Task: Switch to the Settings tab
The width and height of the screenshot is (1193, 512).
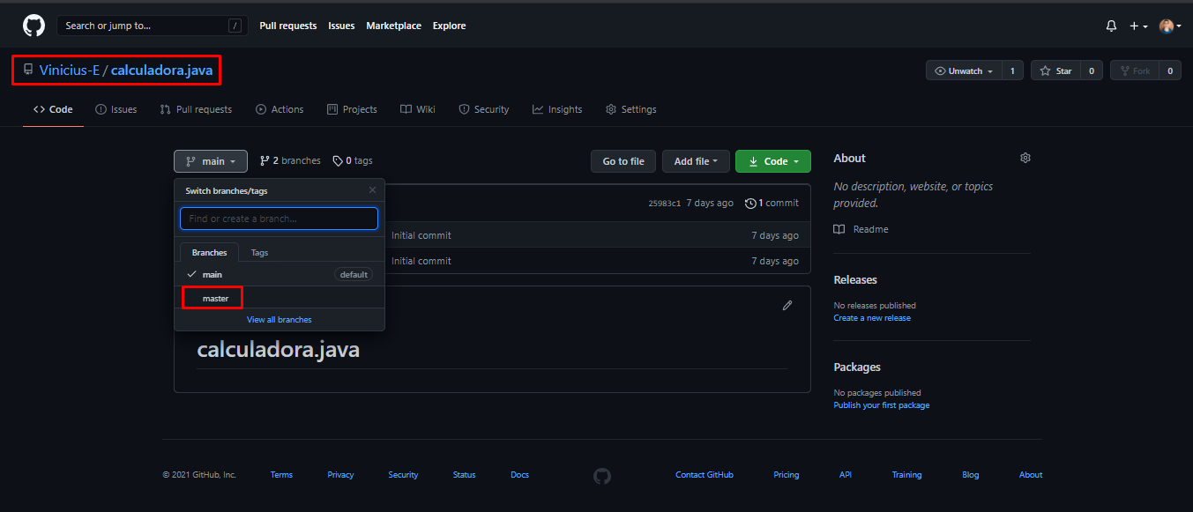Action: pyautogui.click(x=630, y=109)
